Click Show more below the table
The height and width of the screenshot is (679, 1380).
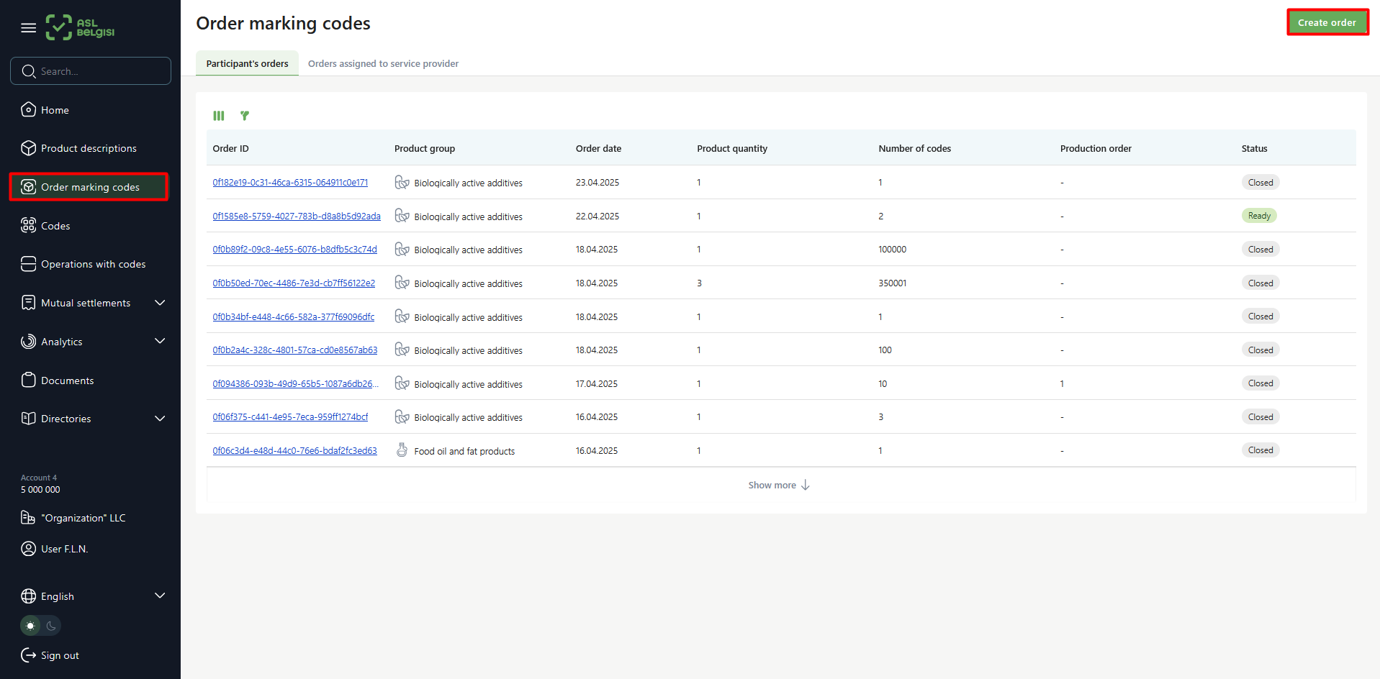pos(779,485)
